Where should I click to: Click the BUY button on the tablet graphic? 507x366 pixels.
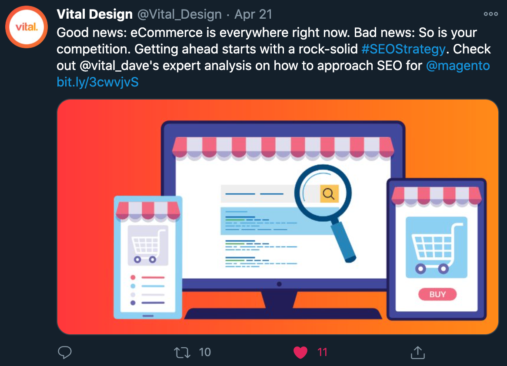pos(437,294)
